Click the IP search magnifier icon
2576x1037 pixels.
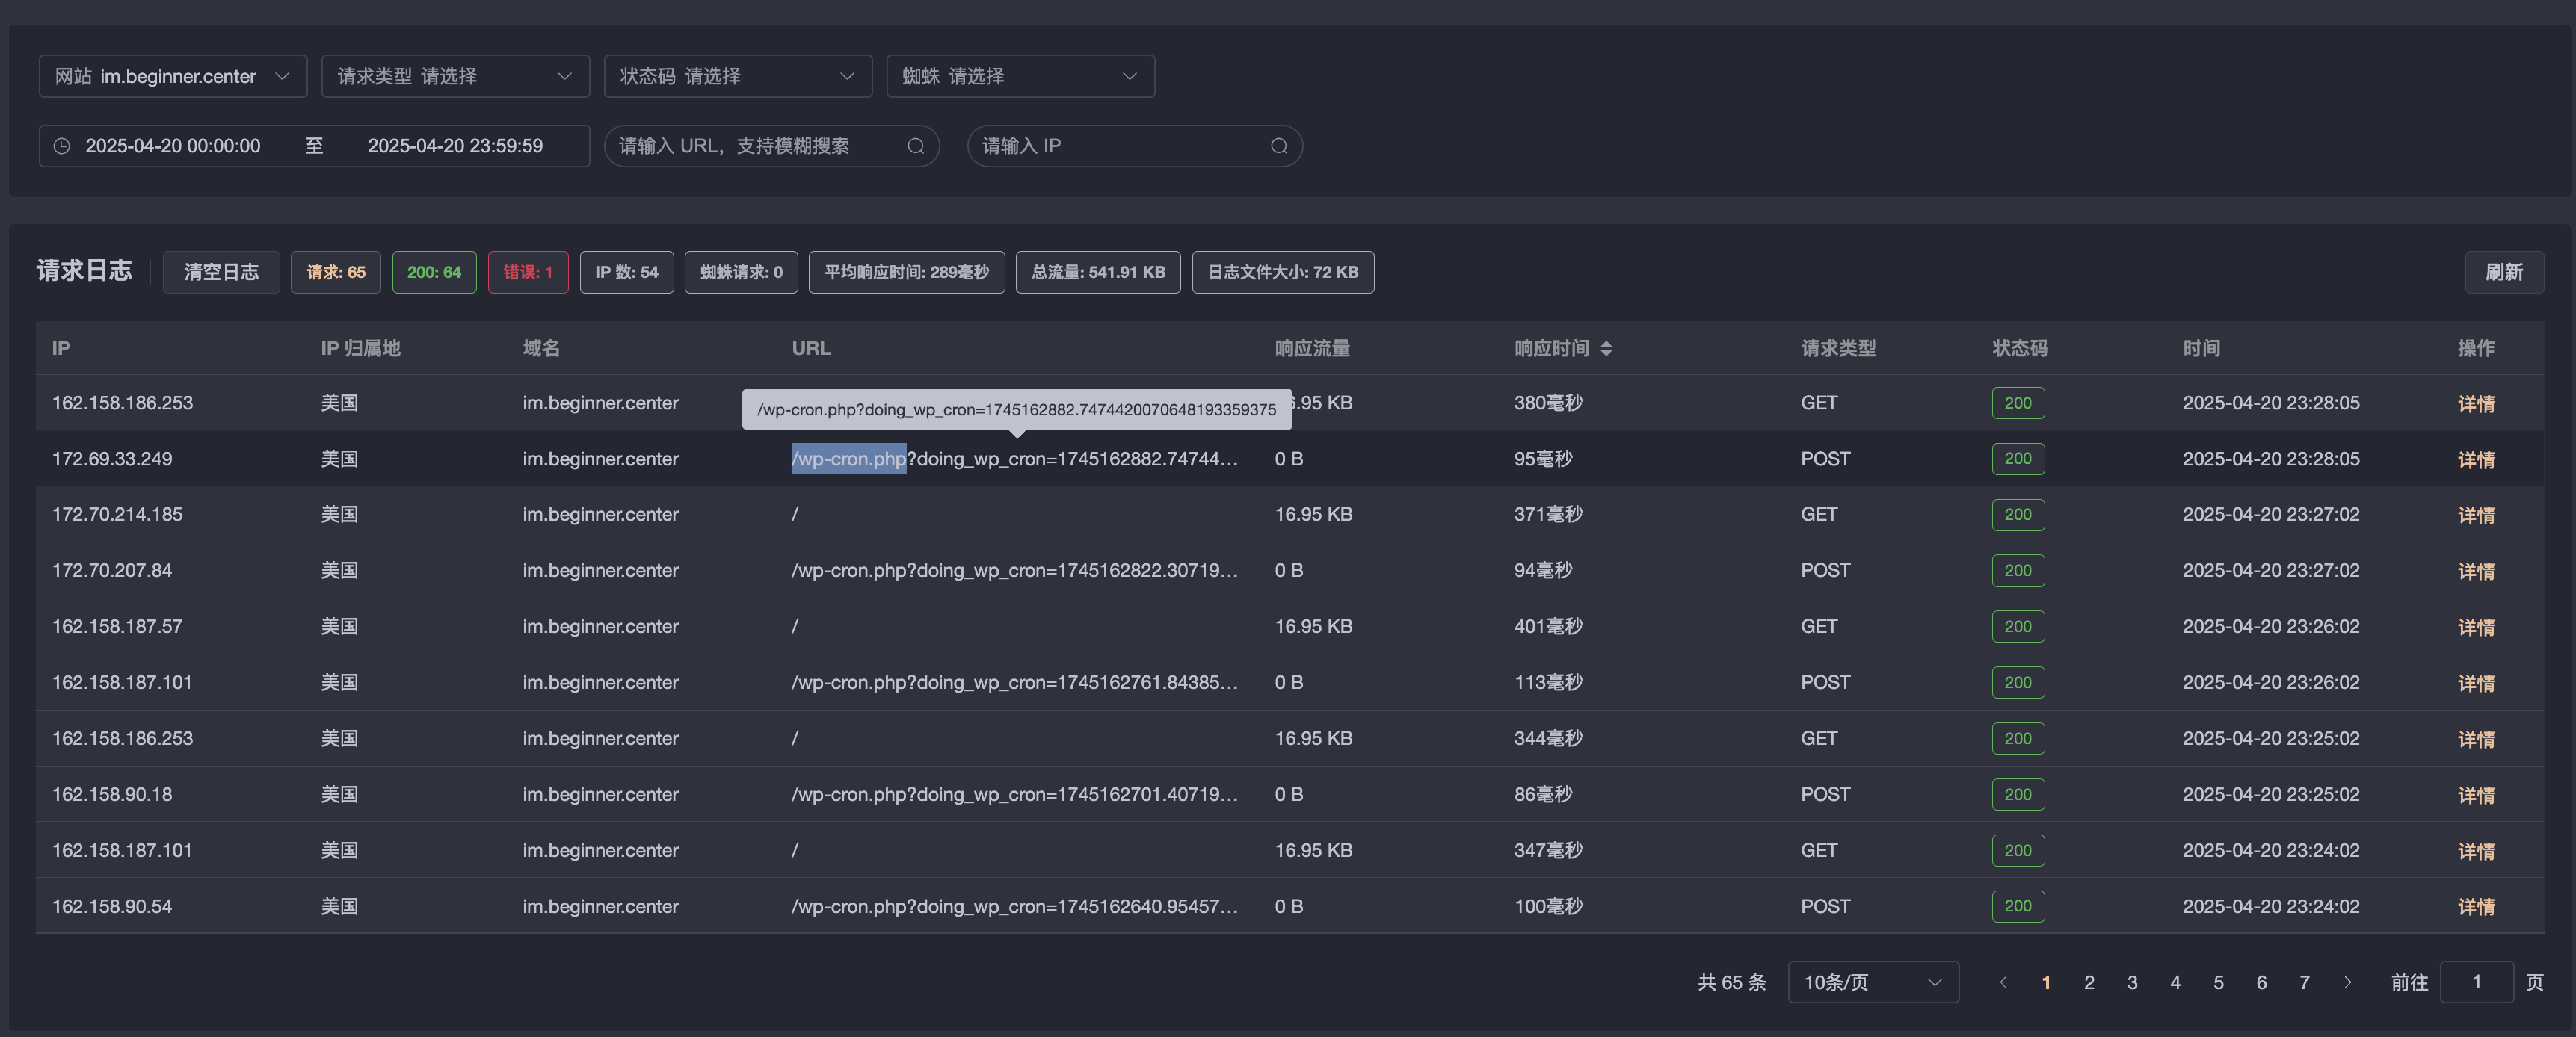point(1278,146)
